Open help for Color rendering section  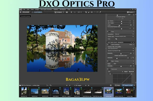click(133, 45)
